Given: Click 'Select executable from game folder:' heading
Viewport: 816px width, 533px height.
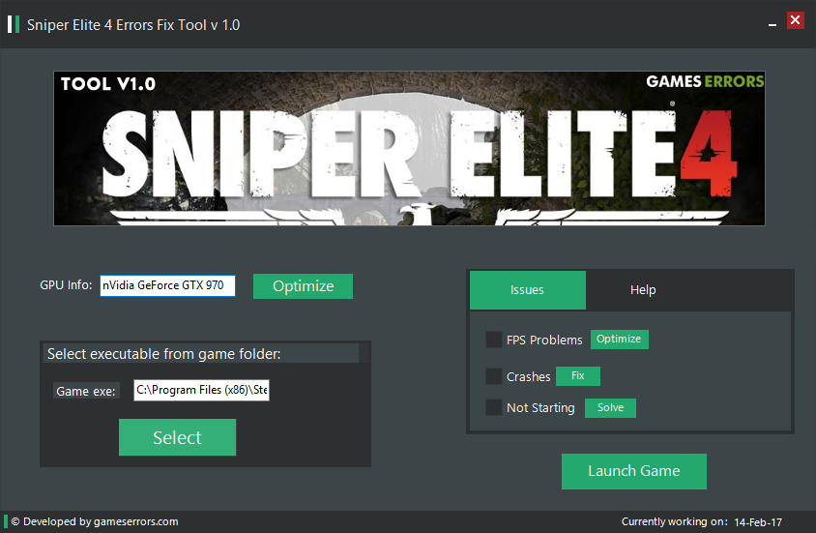Looking at the screenshot, I should [164, 354].
